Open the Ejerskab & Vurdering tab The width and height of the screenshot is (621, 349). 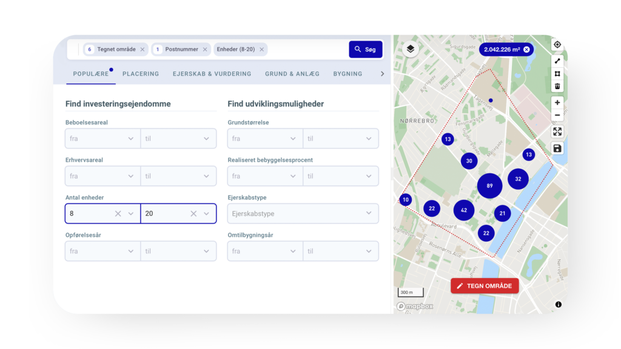click(x=212, y=74)
